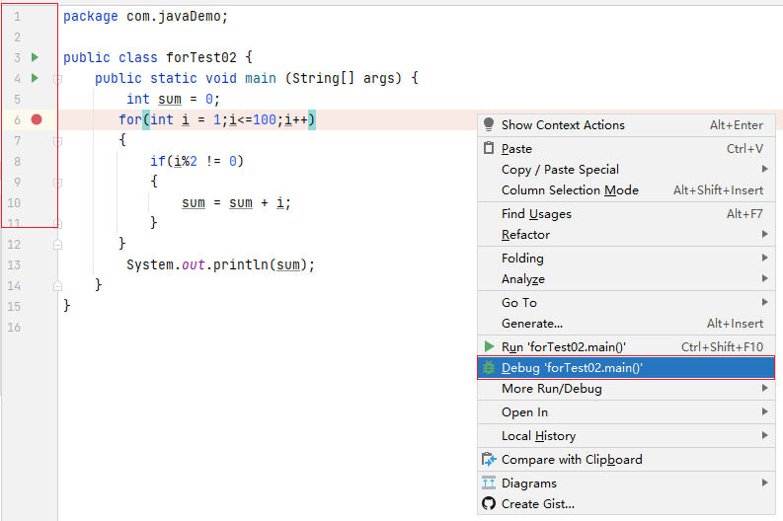Click the for loop header on line 6
Viewport: 783px width, 521px height.
tap(216, 119)
